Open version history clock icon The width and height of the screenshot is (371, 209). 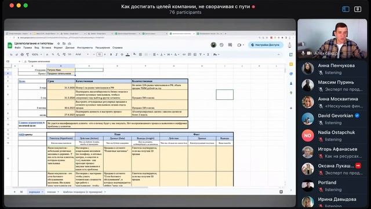click(221, 45)
